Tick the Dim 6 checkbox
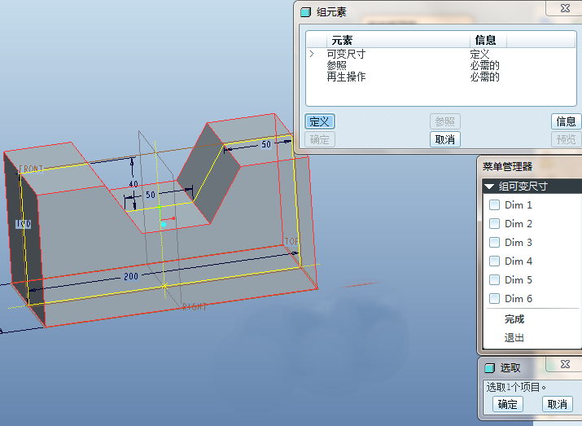The height and width of the screenshot is (426, 582). click(494, 299)
